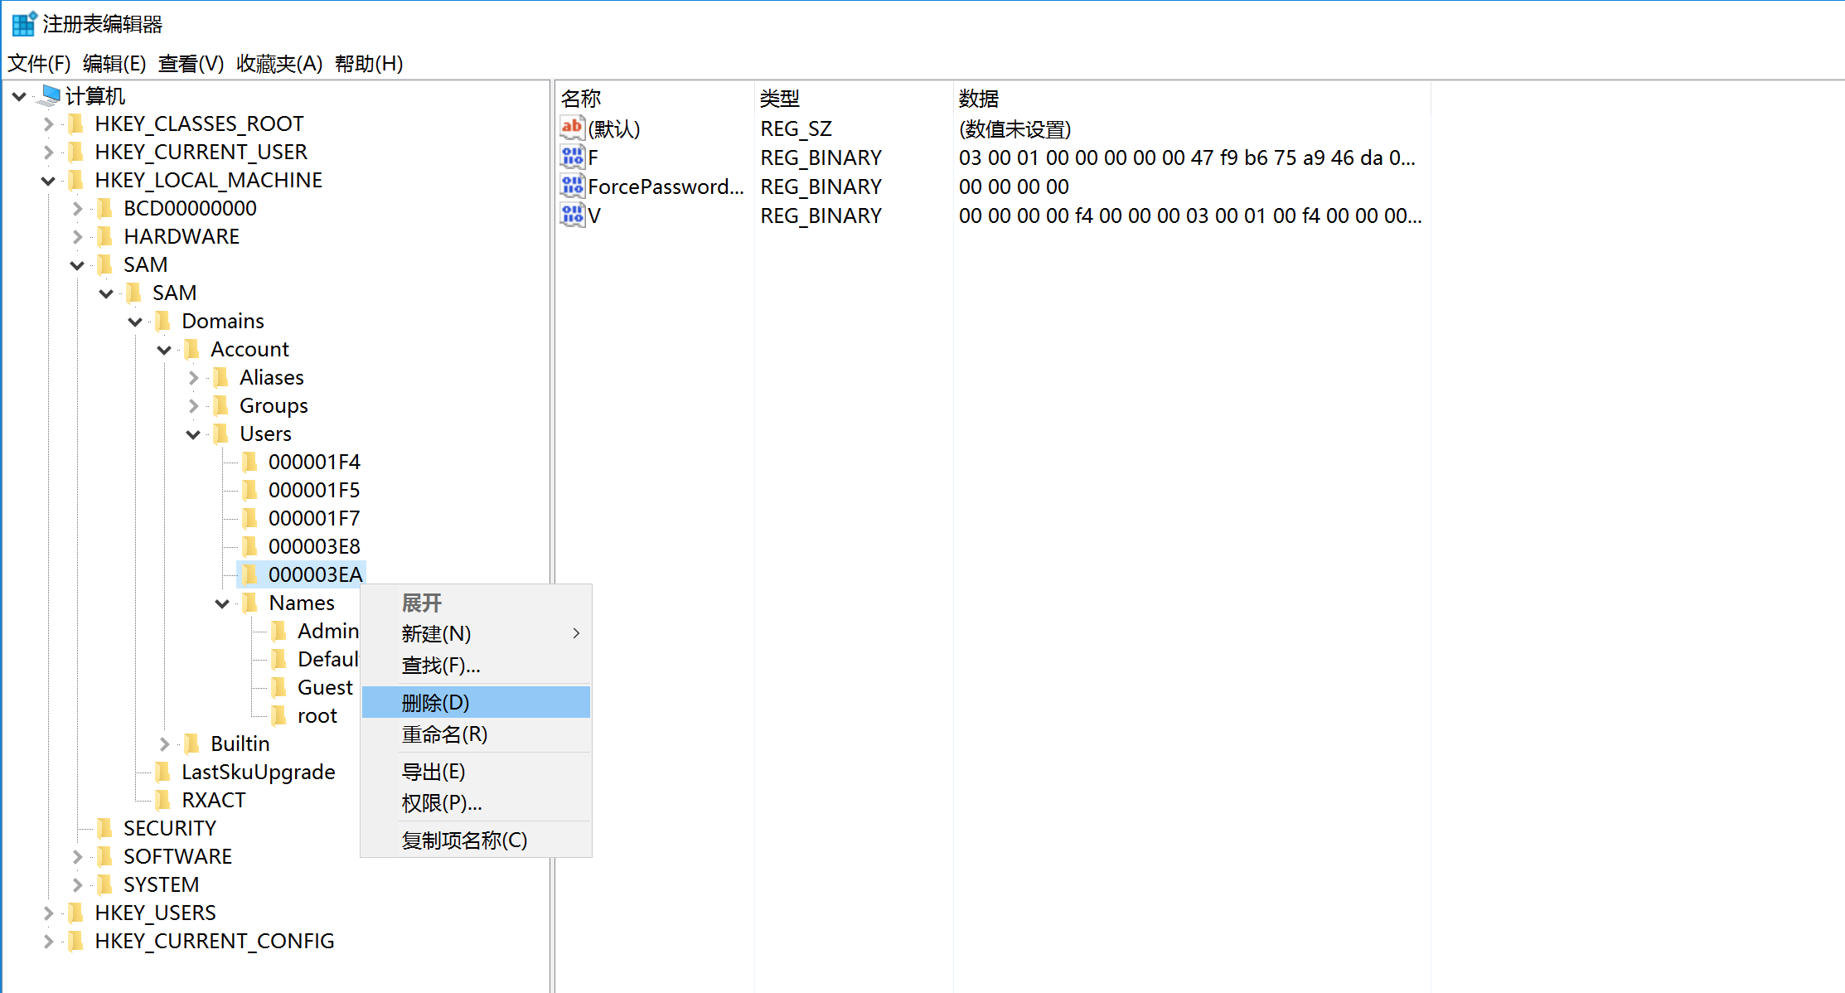Click the 类型 column header
The height and width of the screenshot is (993, 1845).
tap(779, 98)
